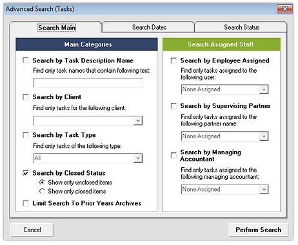Click 'Find only tasks for the following client:' text
The width and height of the screenshot is (298, 245).
pos(79,108)
